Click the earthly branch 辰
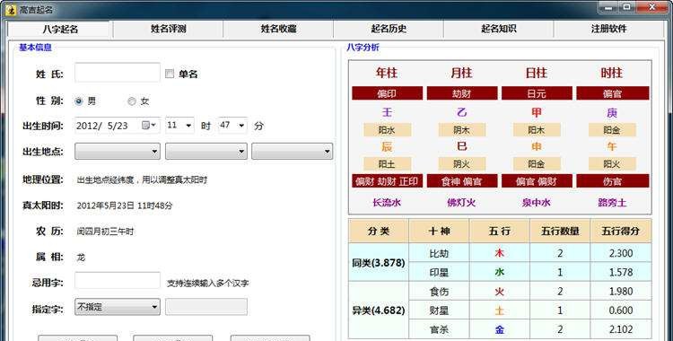Viewport: 673px width, 341px height. point(387,147)
